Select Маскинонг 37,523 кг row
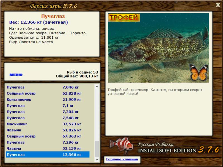223x167 pixels. point(48,124)
